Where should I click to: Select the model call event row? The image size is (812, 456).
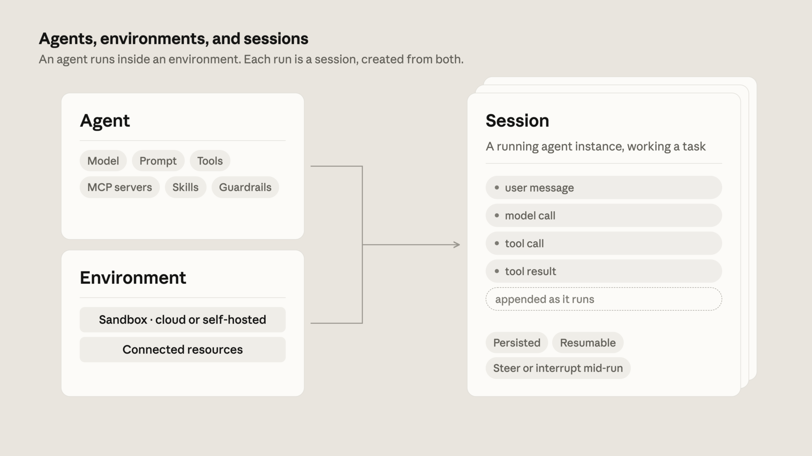coord(604,215)
